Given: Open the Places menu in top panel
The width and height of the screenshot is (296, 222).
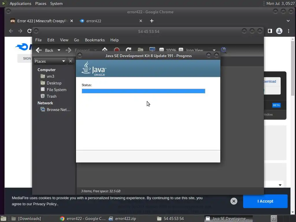Looking at the screenshot, I should [x=40, y=3].
